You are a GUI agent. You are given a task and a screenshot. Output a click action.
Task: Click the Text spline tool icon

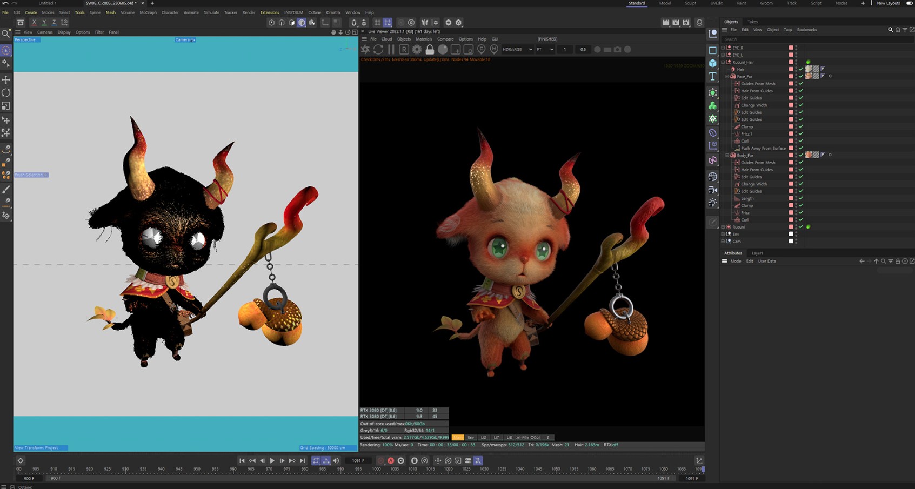coord(713,77)
